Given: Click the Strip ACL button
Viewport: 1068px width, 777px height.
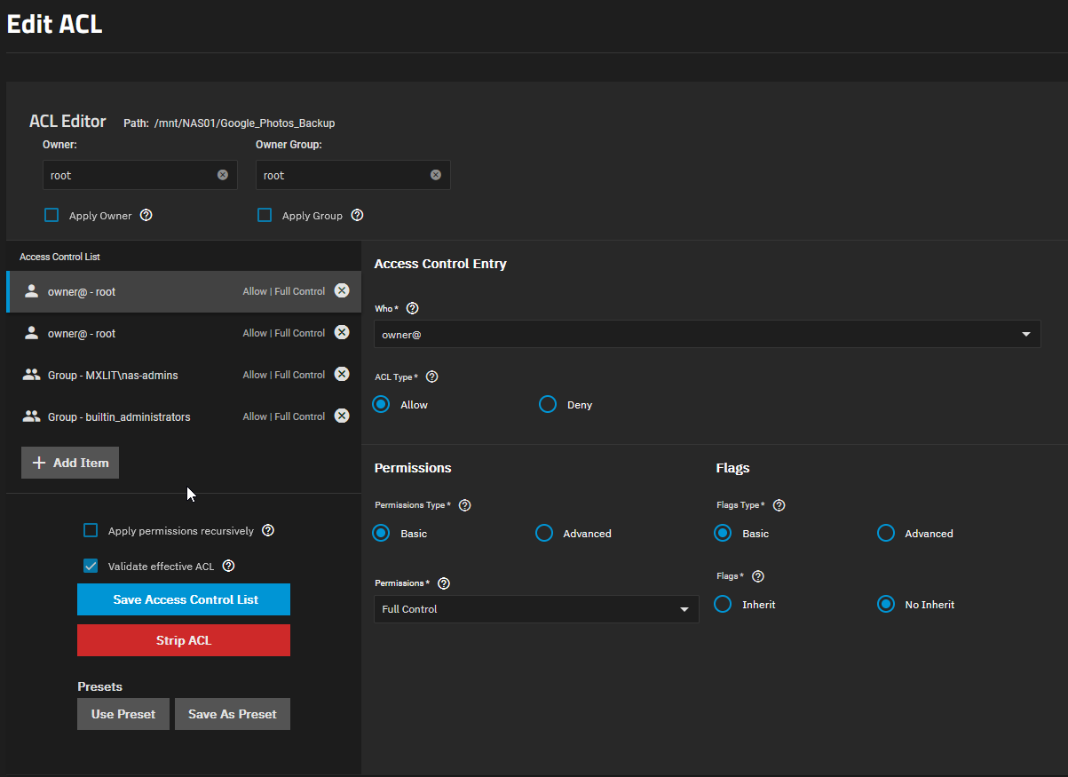Looking at the screenshot, I should tap(183, 640).
